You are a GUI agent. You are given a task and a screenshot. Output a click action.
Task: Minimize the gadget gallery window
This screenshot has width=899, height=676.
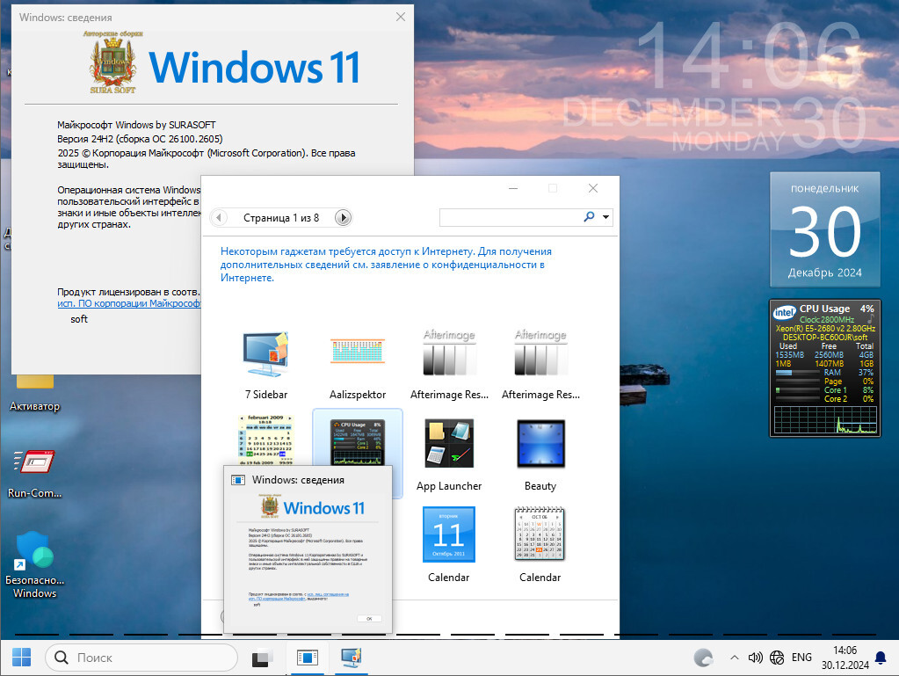513,188
